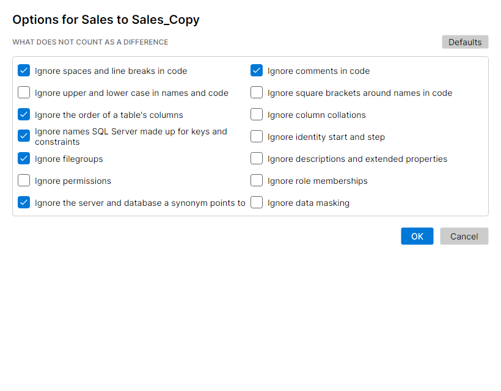Image resolution: width=501 pixels, height=391 pixels.
Task: Uncheck Ignore spaces and line breaks in code
Action: click(x=24, y=71)
